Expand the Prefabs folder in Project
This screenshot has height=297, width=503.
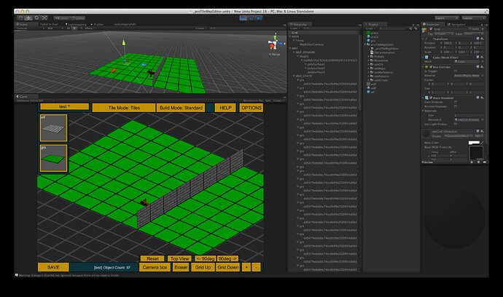[369, 56]
